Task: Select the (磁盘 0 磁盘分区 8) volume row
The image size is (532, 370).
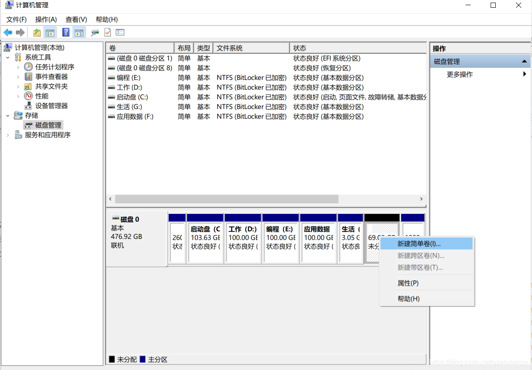Action: [x=266, y=68]
